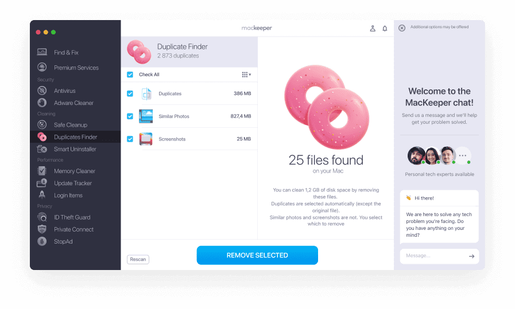This screenshot has width=515, height=309.
Task: Click the Rescan button
Action: click(x=138, y=259)
